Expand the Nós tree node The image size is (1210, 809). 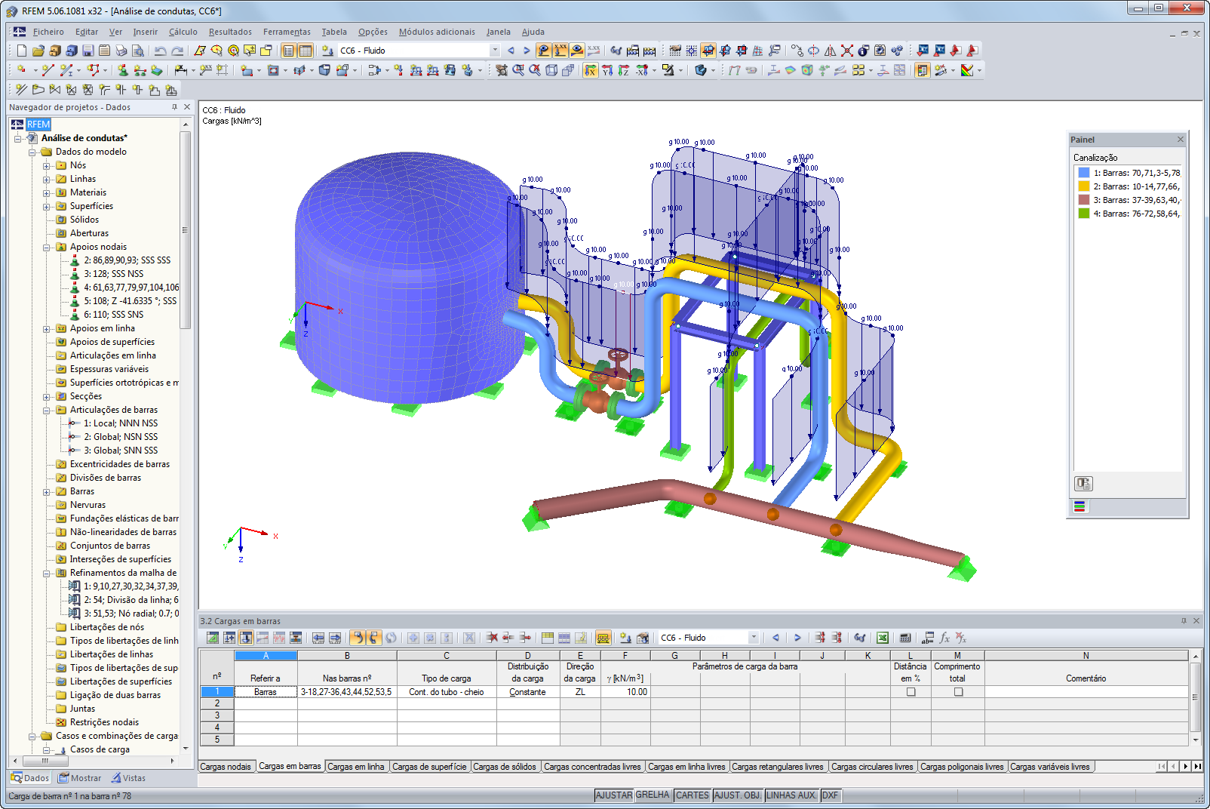click(47, 166)
